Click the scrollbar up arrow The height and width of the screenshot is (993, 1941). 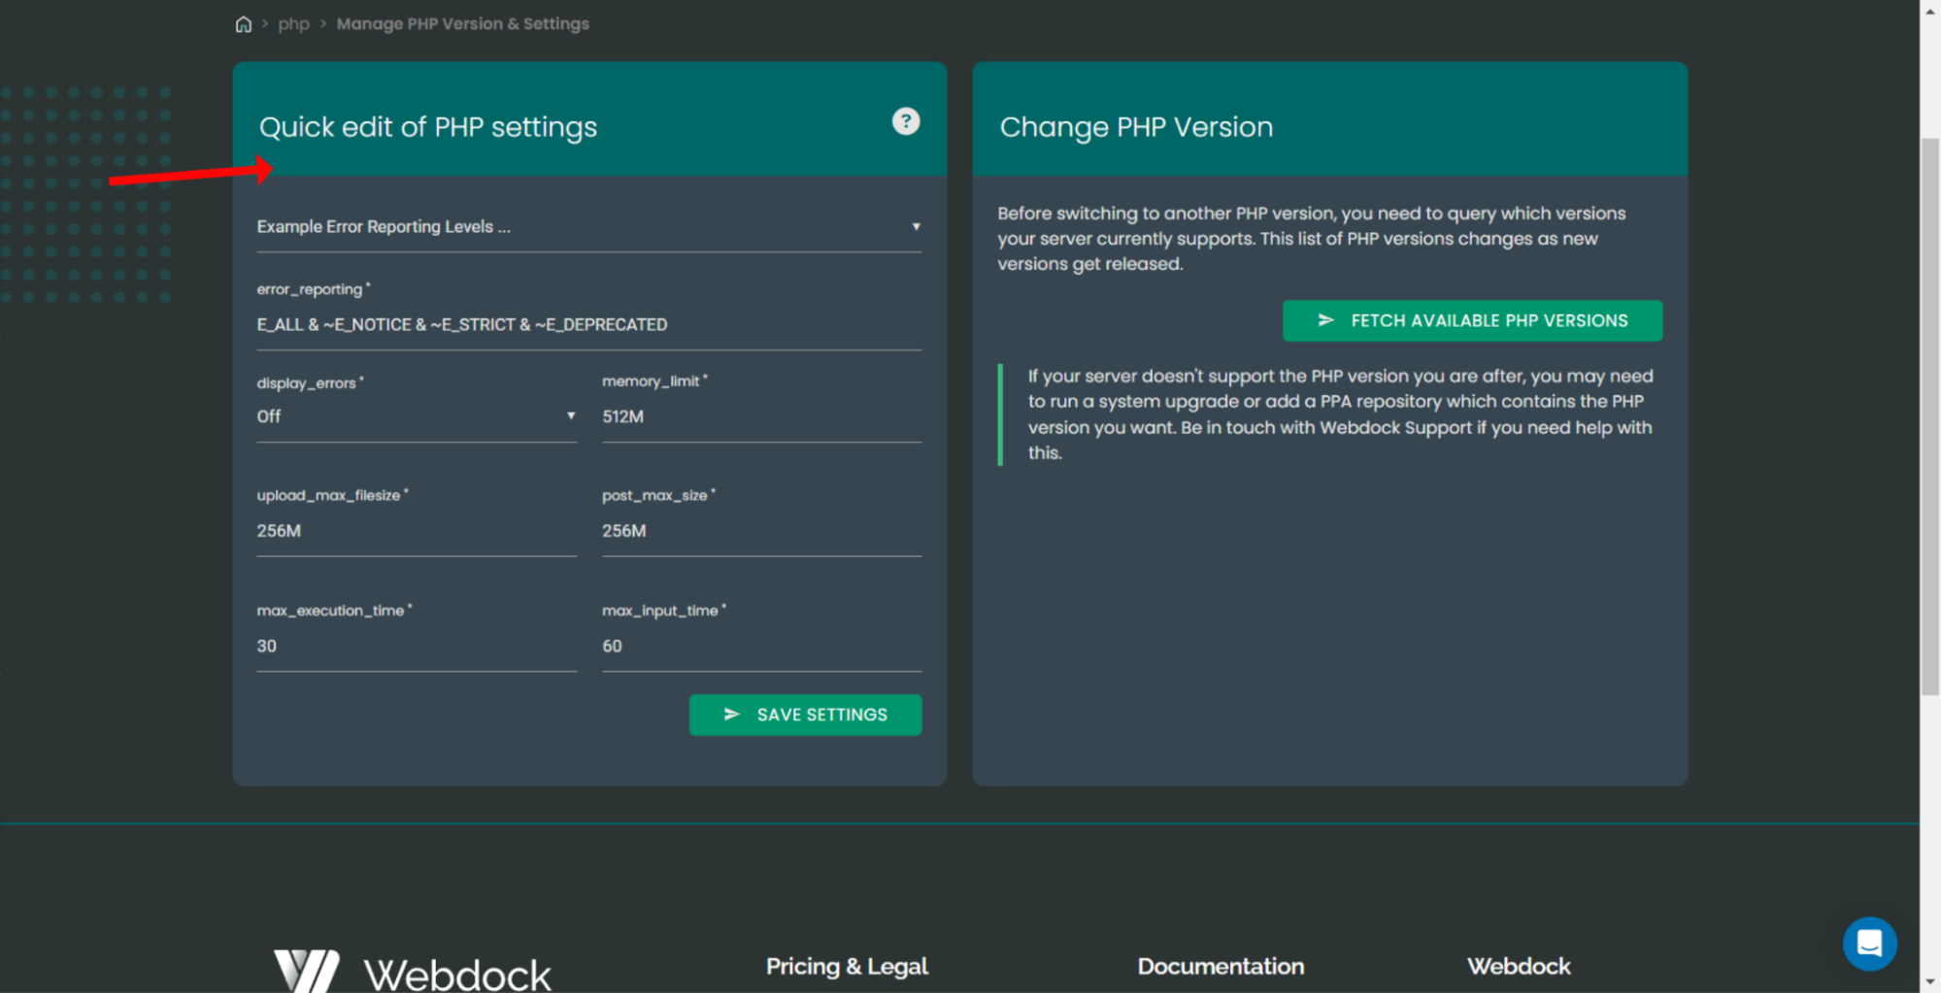1930,9
